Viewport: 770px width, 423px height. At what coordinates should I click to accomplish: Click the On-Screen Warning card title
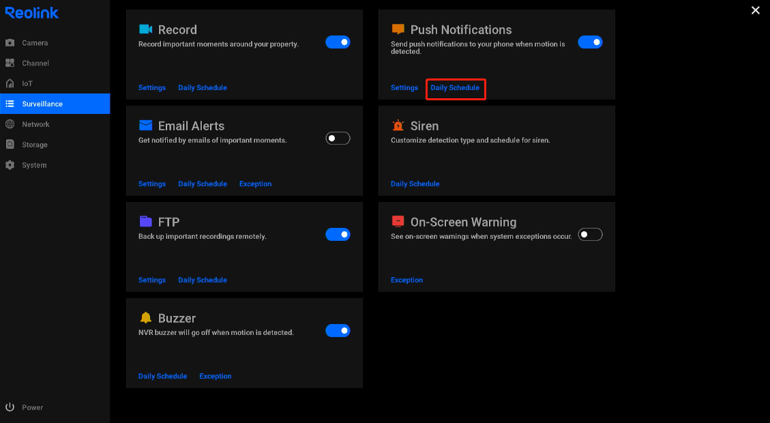463,222
